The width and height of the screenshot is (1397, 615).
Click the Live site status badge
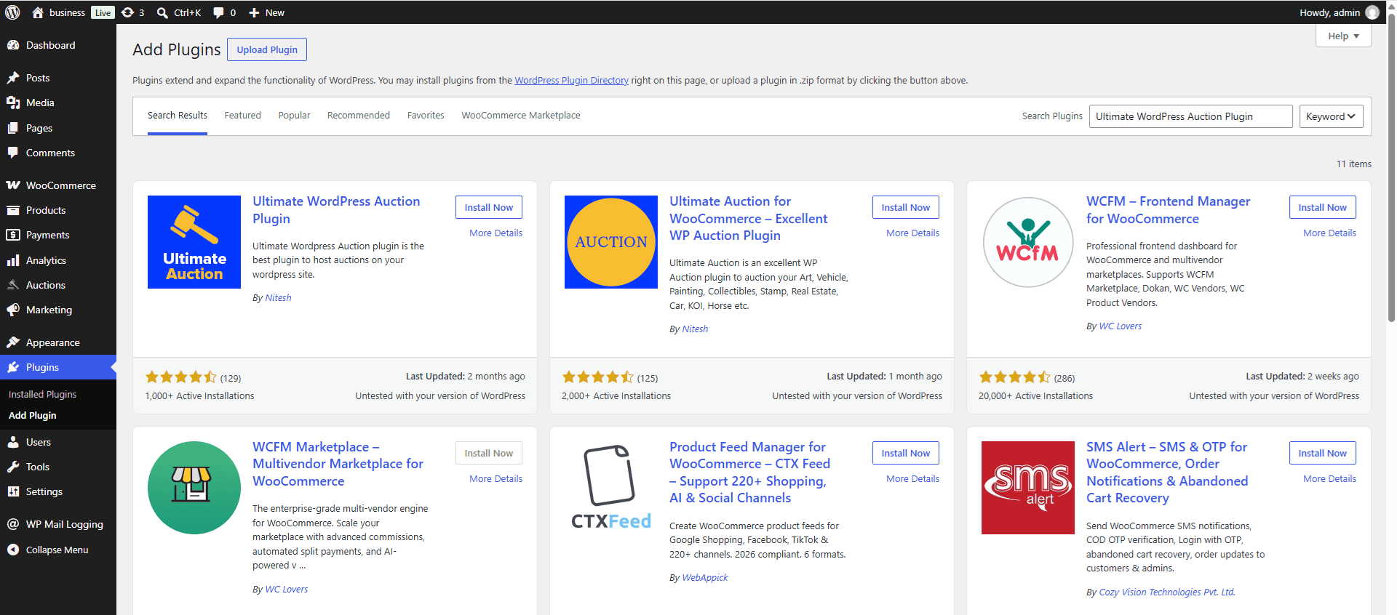click(103, 12)
